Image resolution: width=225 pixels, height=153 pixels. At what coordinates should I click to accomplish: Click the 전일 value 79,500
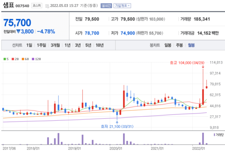point(92,19)
